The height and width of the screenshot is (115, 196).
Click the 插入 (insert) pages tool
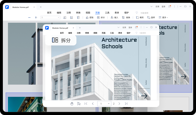tap(114, 18)
